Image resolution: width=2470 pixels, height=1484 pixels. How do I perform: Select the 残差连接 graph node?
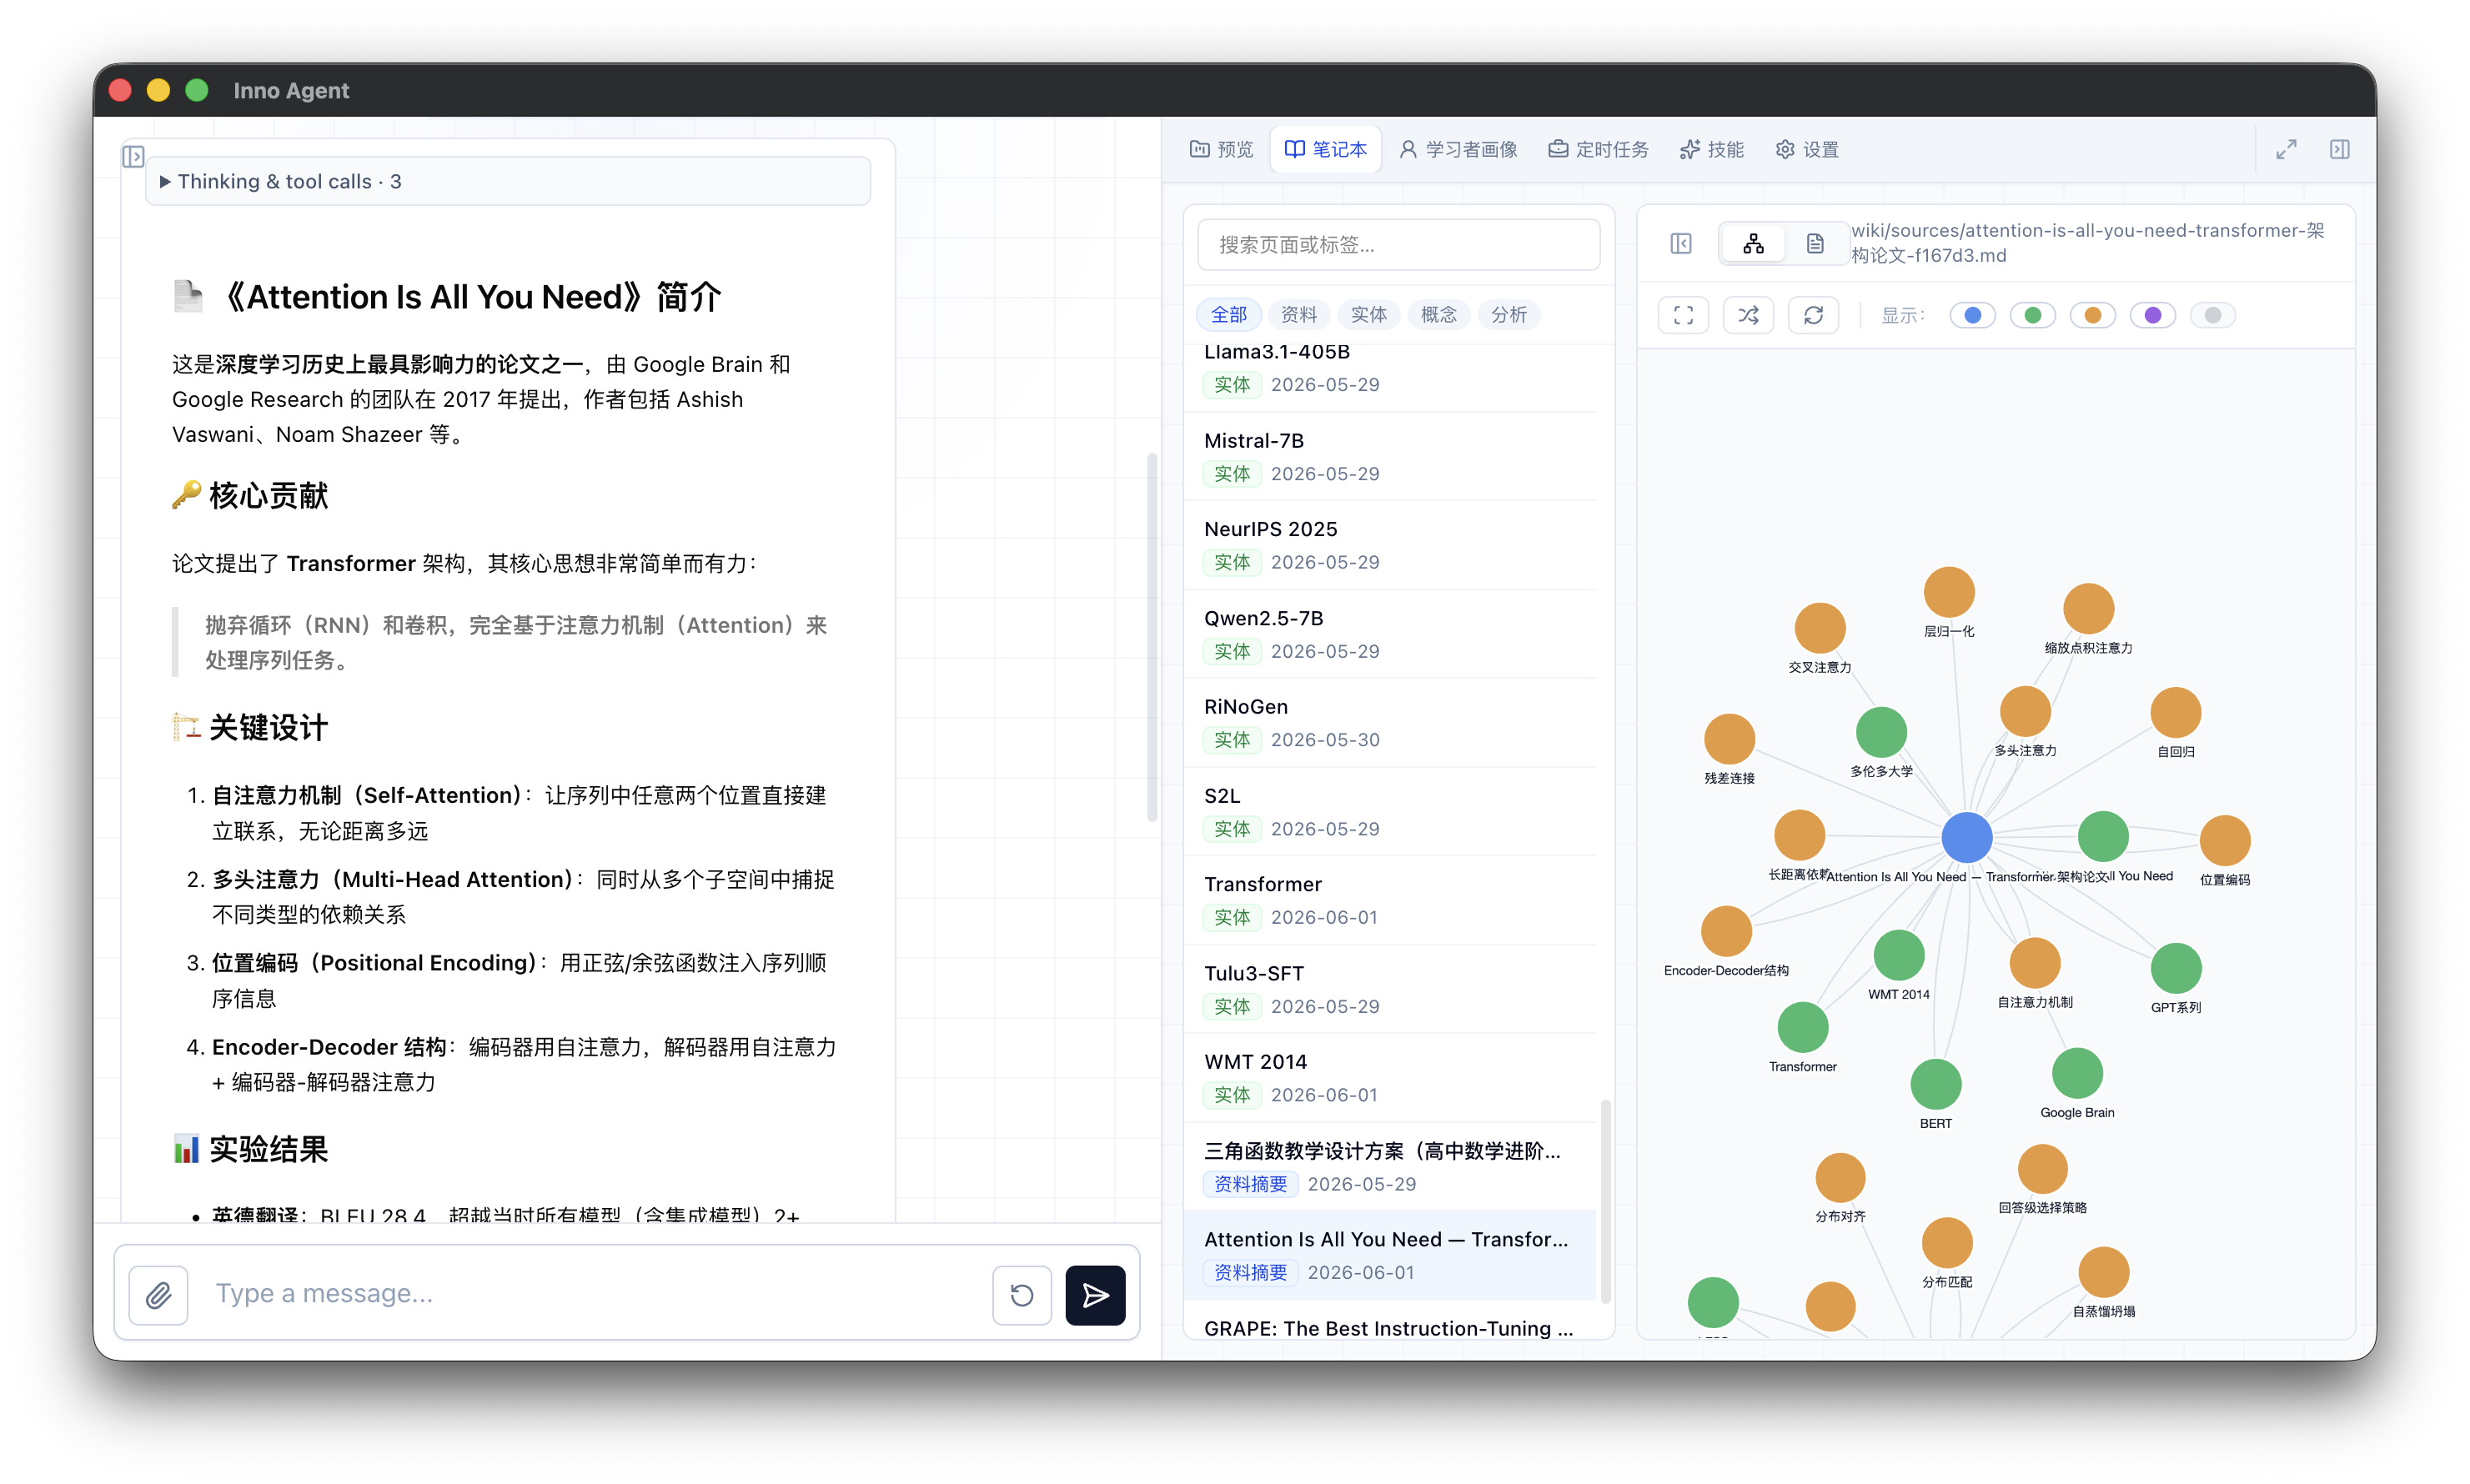tap(1729, 739)
